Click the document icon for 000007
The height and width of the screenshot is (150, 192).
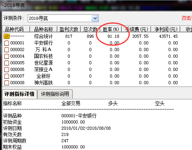[x=7, y=76]
